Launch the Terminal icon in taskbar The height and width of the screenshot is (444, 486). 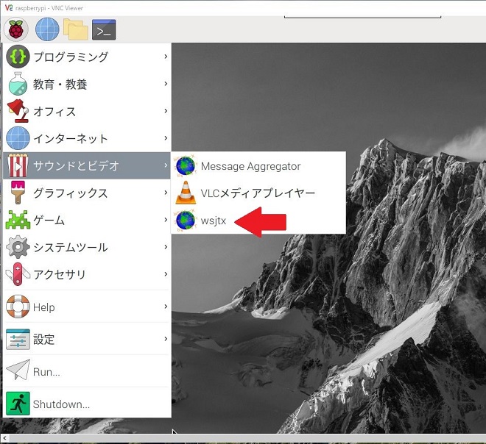[x=104, y=29]
